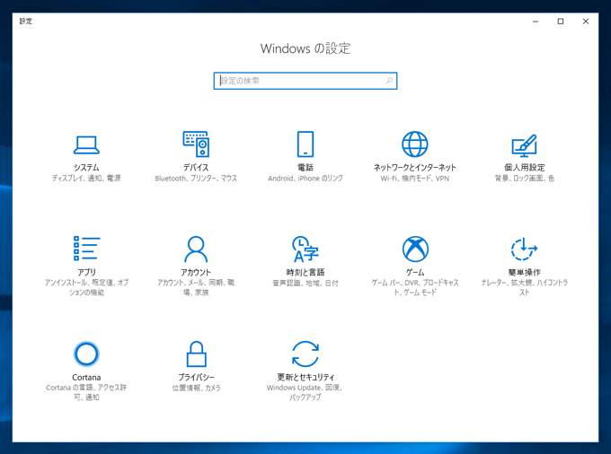Screen dimensions: 611x454
Task: Click the 'Windows の設定' heading text
Action: 305,48
